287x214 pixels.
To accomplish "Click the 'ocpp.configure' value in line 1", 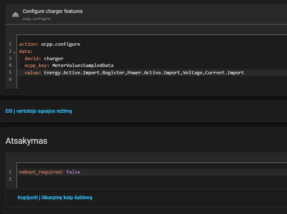I will tap(61, 44).
